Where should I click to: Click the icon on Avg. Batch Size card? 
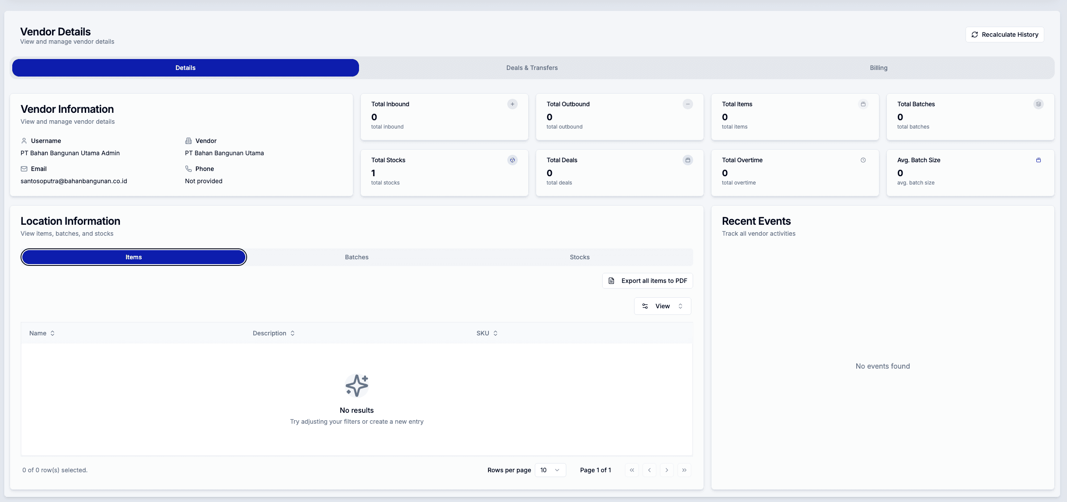(1038, 160)
